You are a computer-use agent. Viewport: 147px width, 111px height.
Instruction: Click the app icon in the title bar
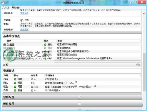pos(3,3)
